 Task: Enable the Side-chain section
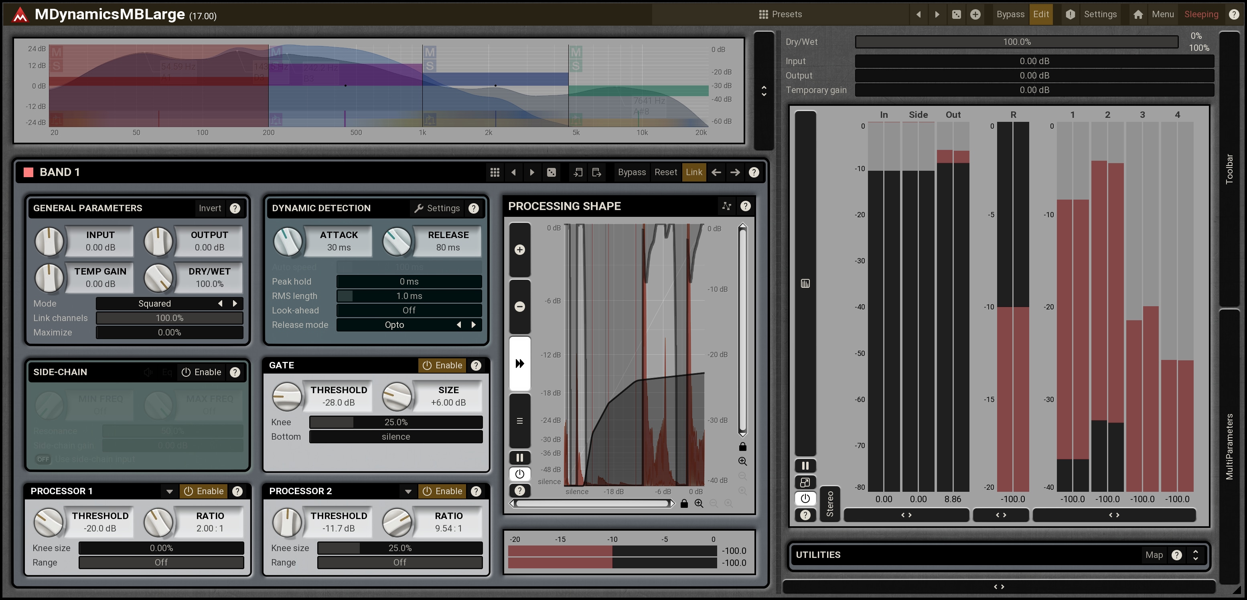tap(201, 372)
